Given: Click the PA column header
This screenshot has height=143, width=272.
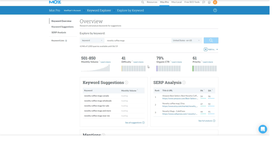Looking at the screenshot, I should click(202, 91).
